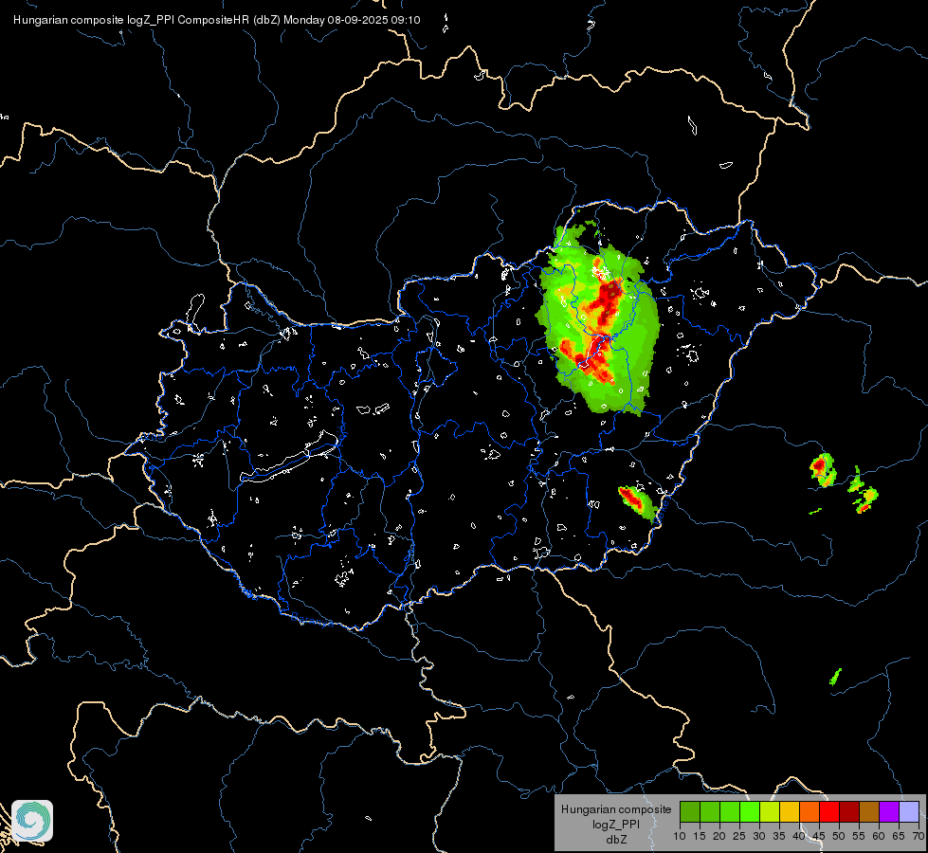Click the legend tick value '40'
Screen dimensions: 928x853
point(799,837)
